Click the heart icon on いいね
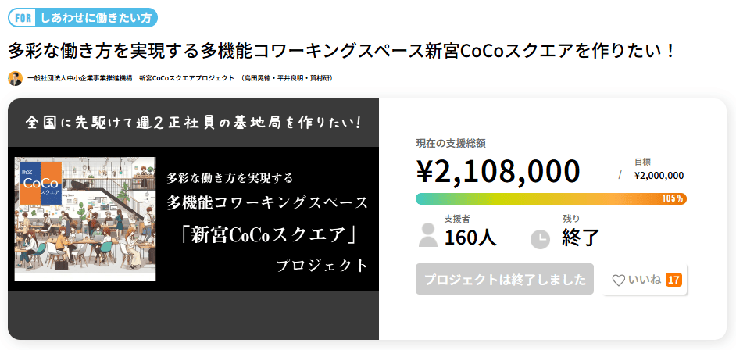Image resolution: width=736 pixels, height=350 pixels. pyautogui.click(x=618, y=280)
